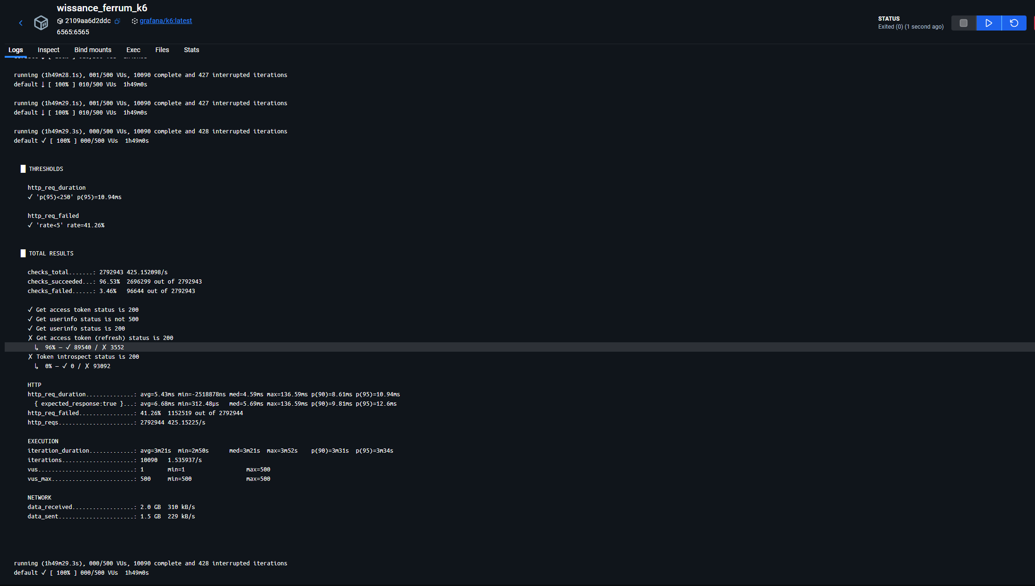This screenshot has width=1035, height=586.
Task: View the Bind mounts tab
Action: coord(93,50)
